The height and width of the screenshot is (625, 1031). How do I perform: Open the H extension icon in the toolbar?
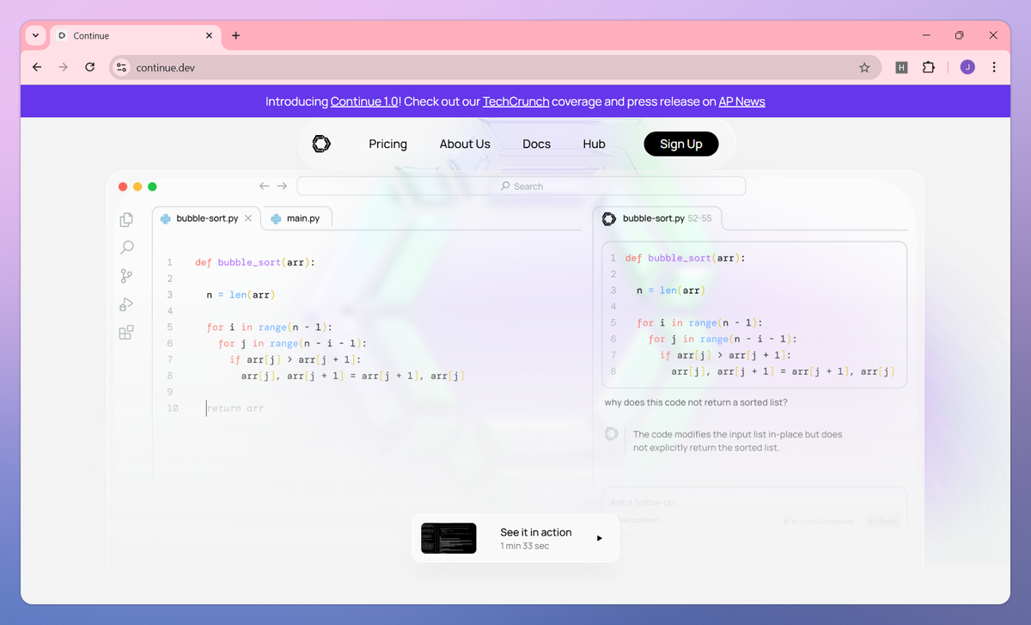tap(901, 67)
